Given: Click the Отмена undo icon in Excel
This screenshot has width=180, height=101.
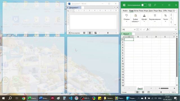Looking at the screenshot, I should pyautogui.click(x=127, y=15).
